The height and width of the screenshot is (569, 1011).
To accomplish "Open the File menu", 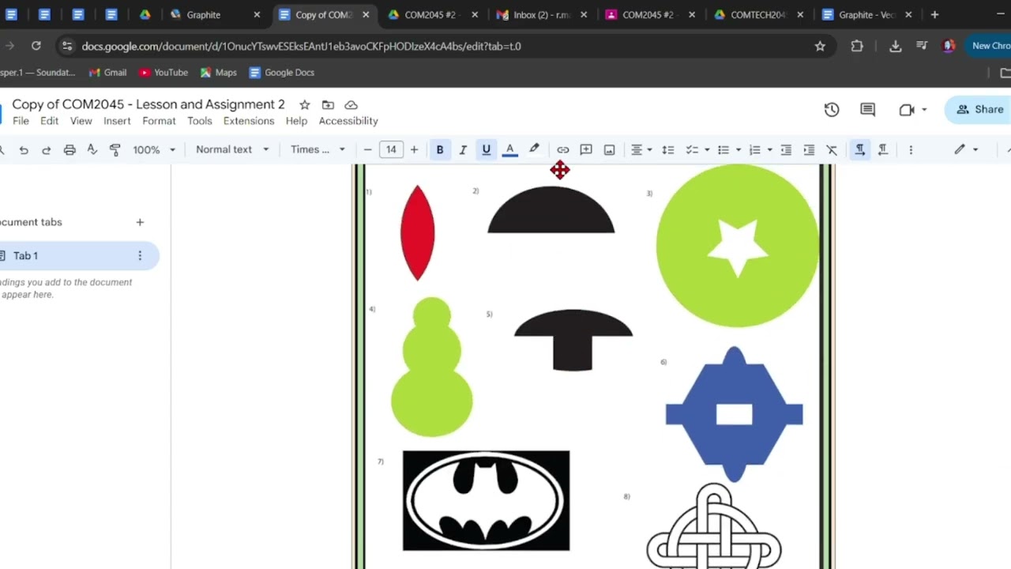I will 21,121.
